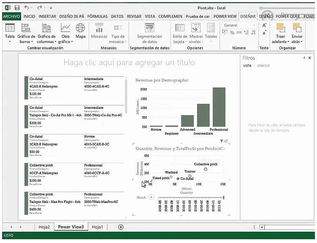Click the card list vertical scrollbar

pos(126,96)
